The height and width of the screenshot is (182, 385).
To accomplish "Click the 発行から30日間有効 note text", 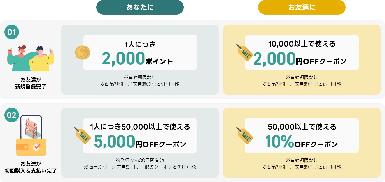I will (x=140, y=160).
